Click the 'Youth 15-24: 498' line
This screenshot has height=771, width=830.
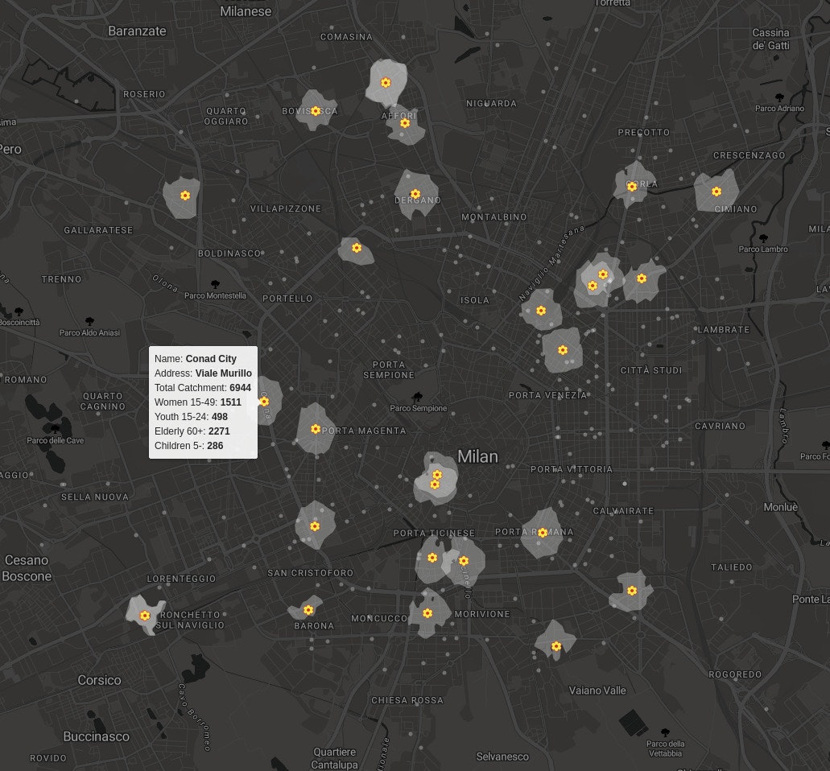191,416
